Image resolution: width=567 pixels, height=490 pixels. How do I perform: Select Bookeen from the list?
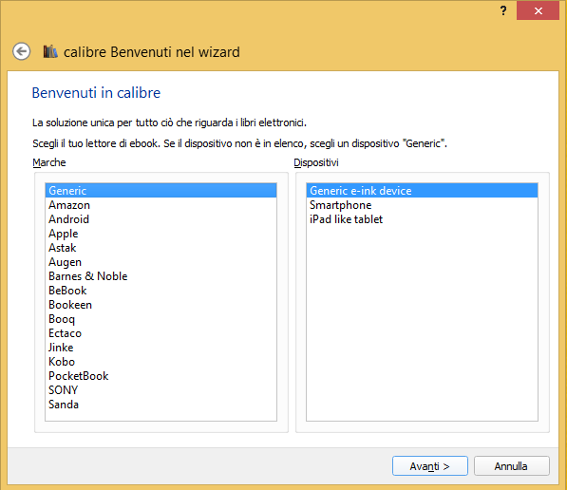click(x=161, y=305)
